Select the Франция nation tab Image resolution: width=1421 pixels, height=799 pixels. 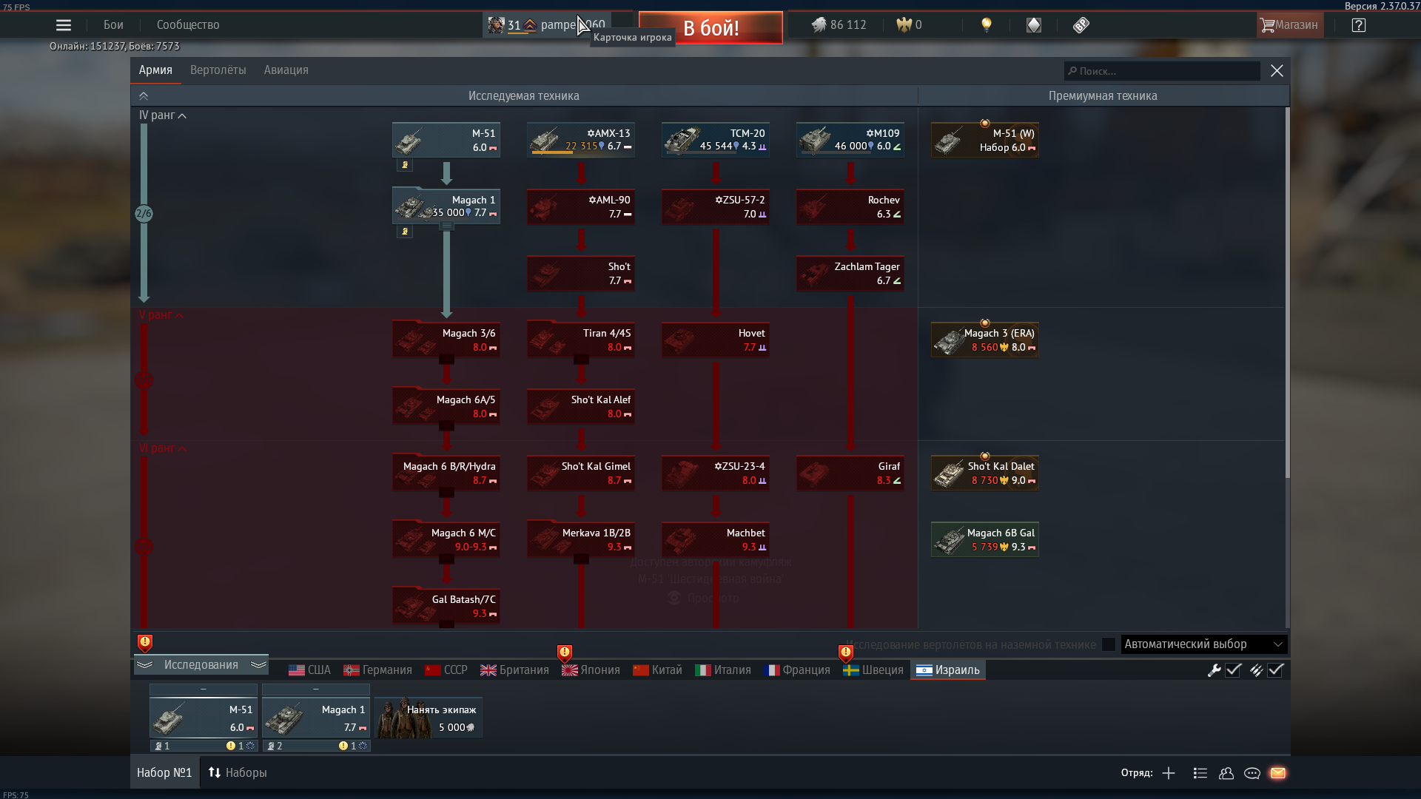pos(796,670)
